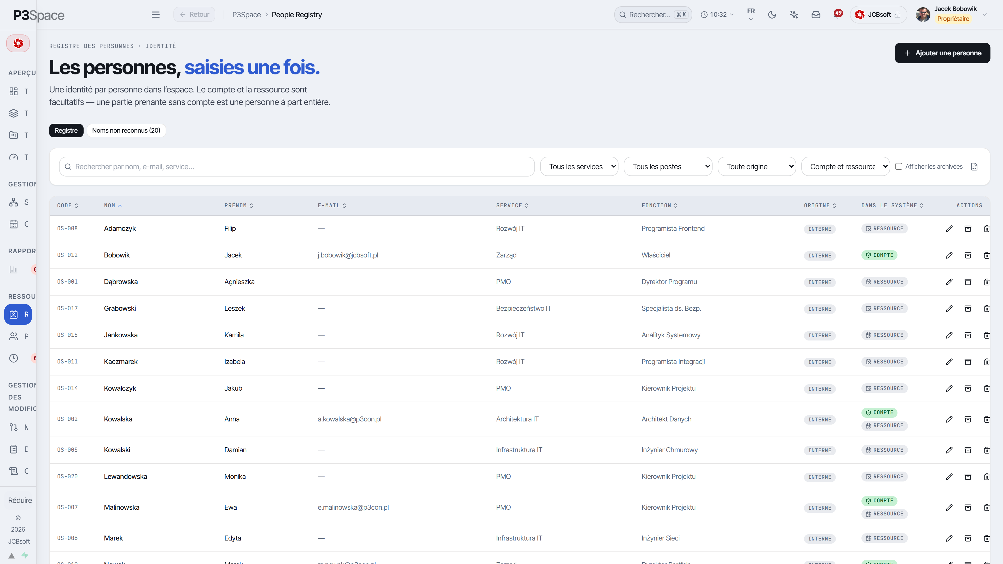Focus the Rechercher par nom search field
Screen dimensions: 1003x564
(297, 167)
